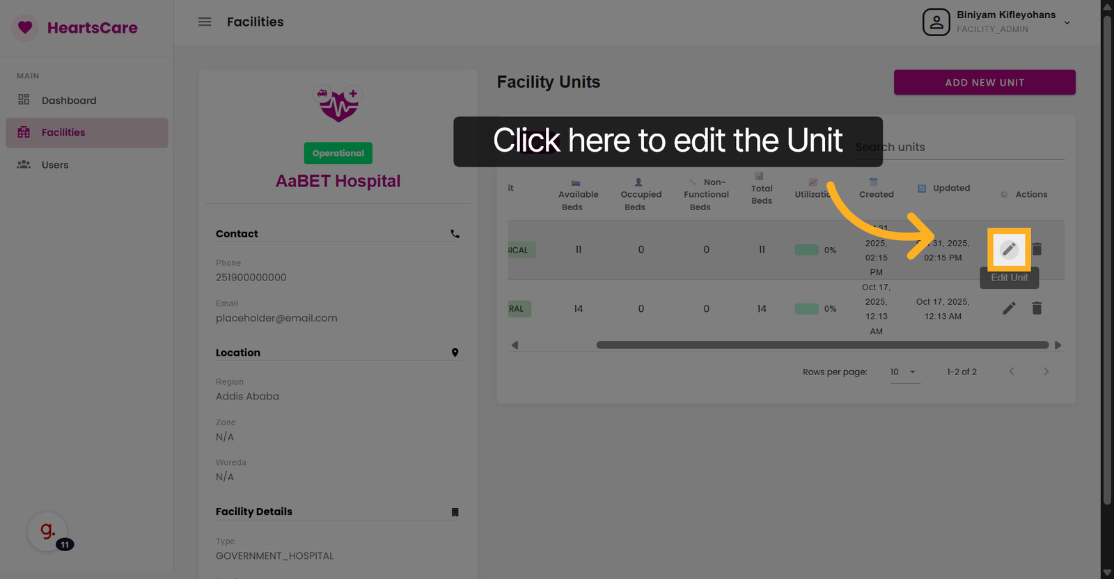Click the phone icon beside Contact
Viewport: 1114px width, 579px height.
(455, 234)
